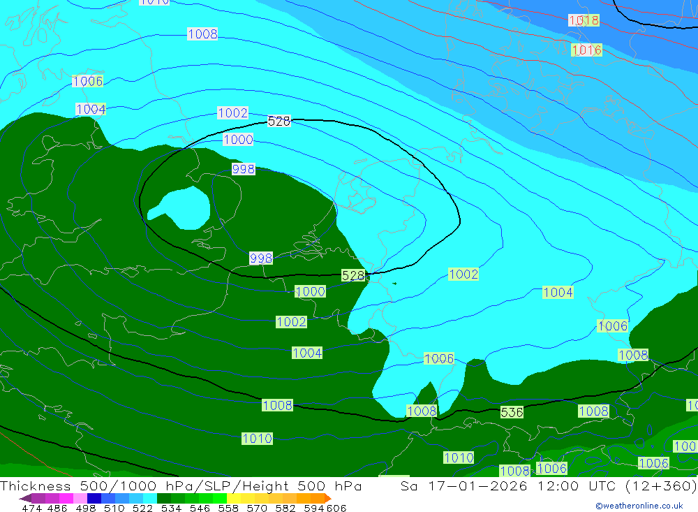
Task: Click the 1008 label on white background
Action: click(x=202, y=34)
